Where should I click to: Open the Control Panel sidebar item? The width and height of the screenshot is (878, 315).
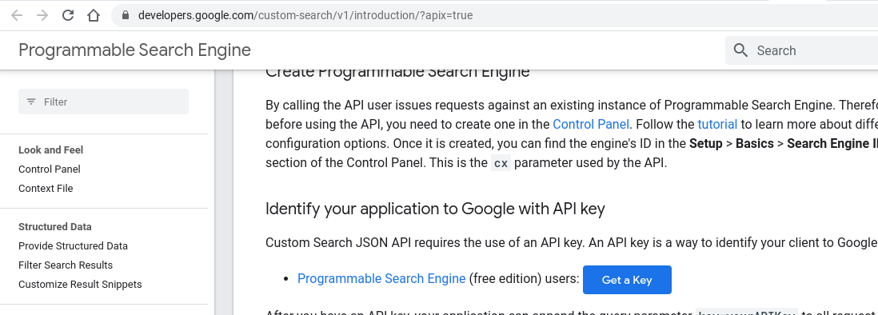[x=50, y=169]
